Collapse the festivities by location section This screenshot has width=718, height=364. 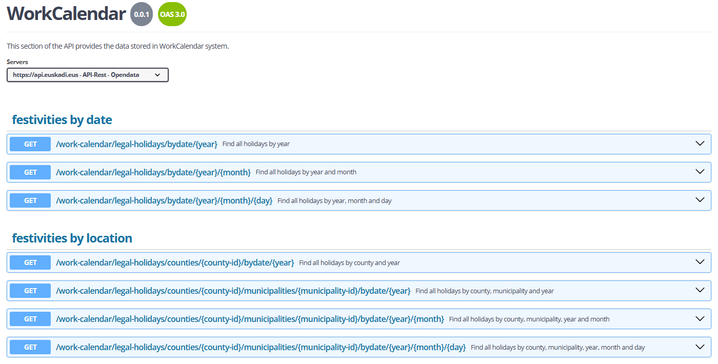tap(72, 238)
